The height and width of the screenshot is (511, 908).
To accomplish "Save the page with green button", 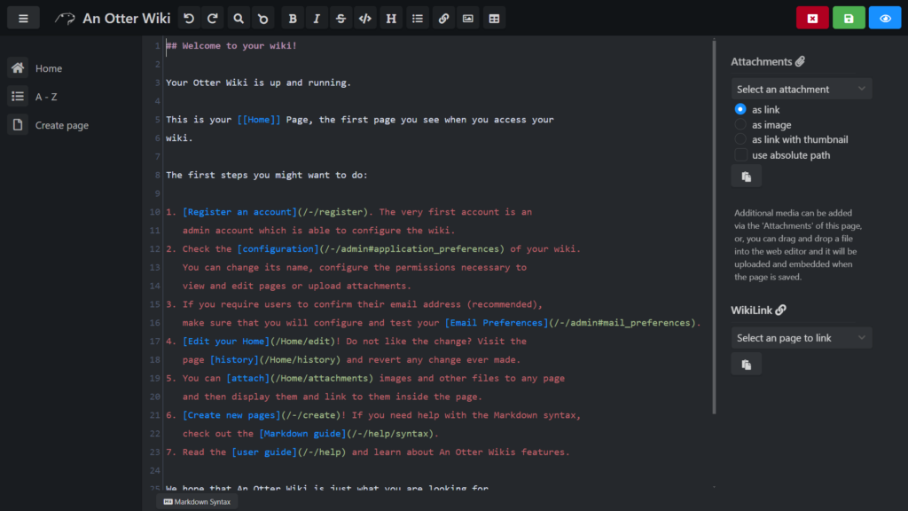I will tap(849, 19).
